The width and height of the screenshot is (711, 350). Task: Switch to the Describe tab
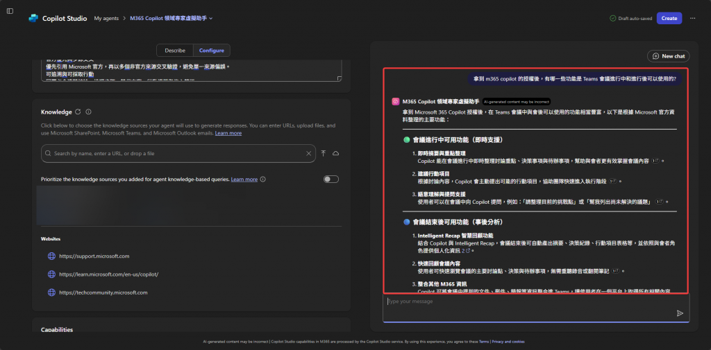coord(174,51)
